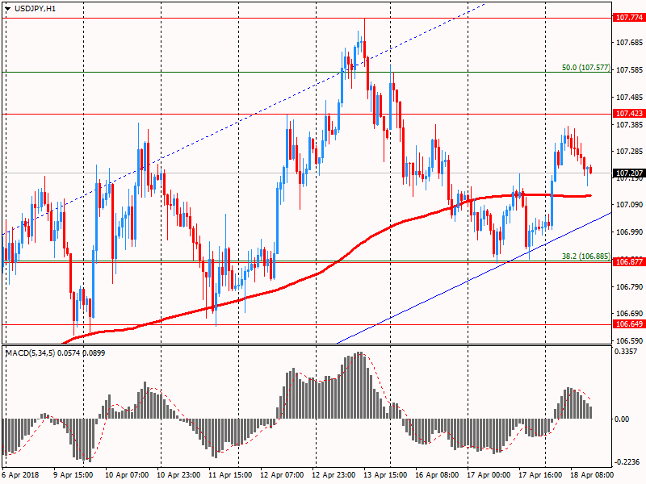
Task: Select the Fibonacci label 38.2 (106.885)
Action: pyautogui.click(x=586, y=257)
